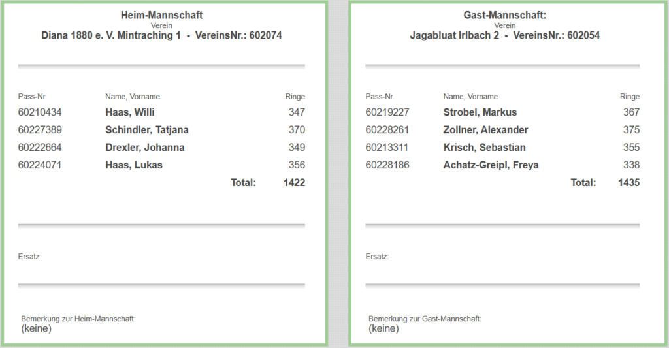Click the Heim-Mannschaft heading
Image resolution: width=669 pixels, height=348 pixels.
pos(161,14)
